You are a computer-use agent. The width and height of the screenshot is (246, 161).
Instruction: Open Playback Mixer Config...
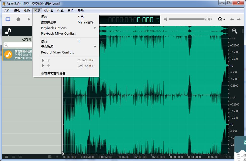click(66, 34)
